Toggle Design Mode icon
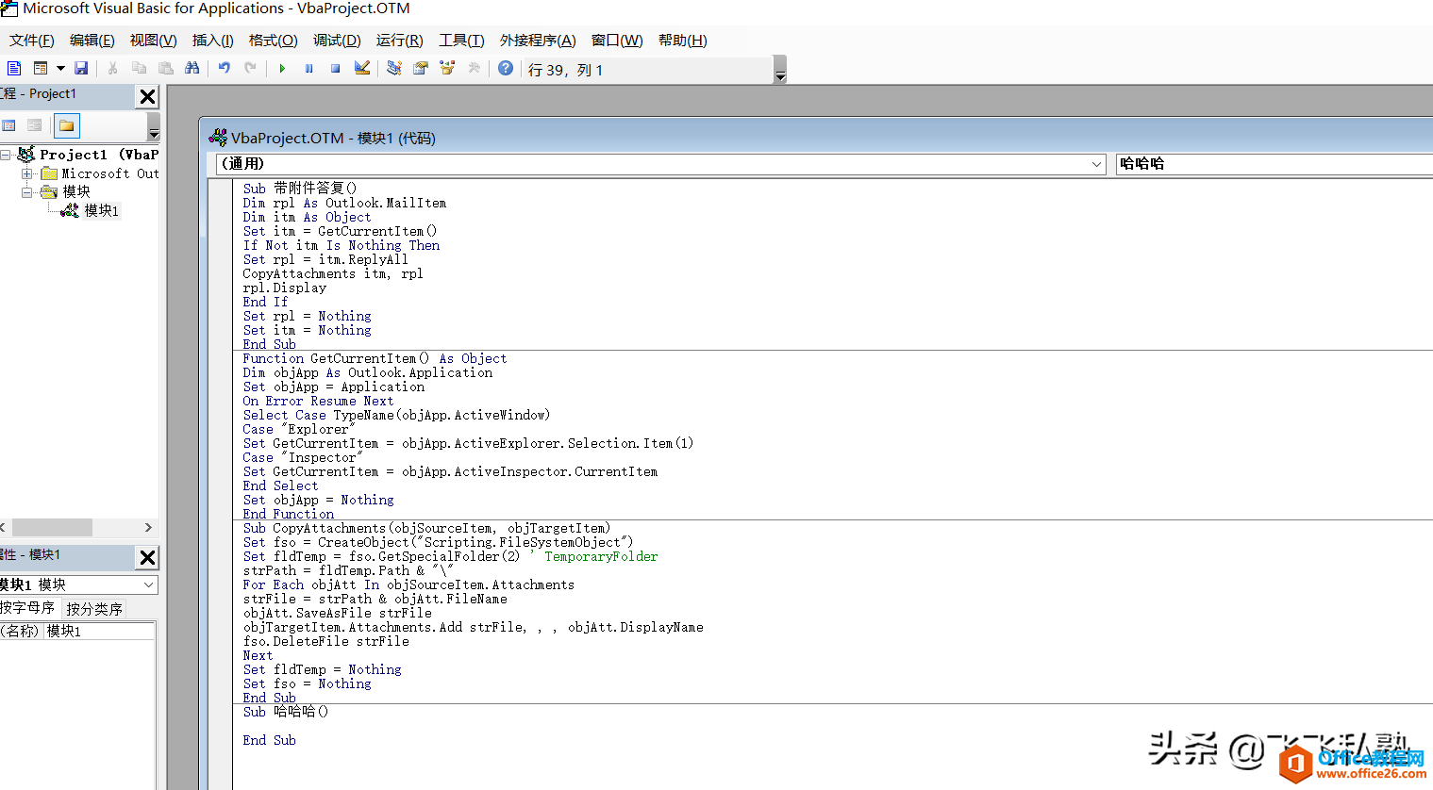 click(362, 68)
